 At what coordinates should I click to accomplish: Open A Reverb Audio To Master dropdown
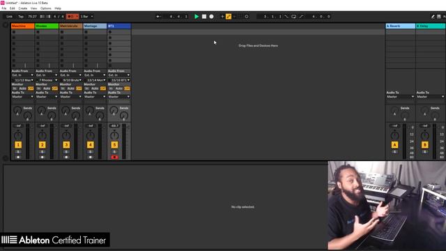[400, 97]
